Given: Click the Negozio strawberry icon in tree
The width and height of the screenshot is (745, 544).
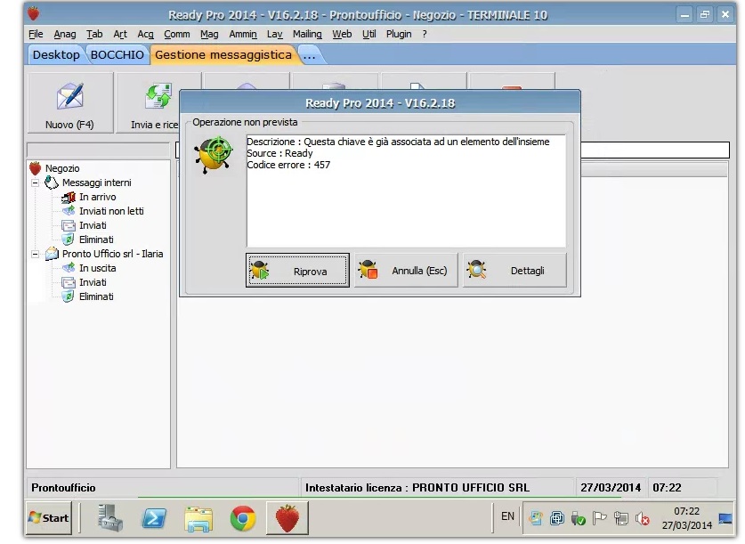Looking at the screenshot, I should coord(36,168).
